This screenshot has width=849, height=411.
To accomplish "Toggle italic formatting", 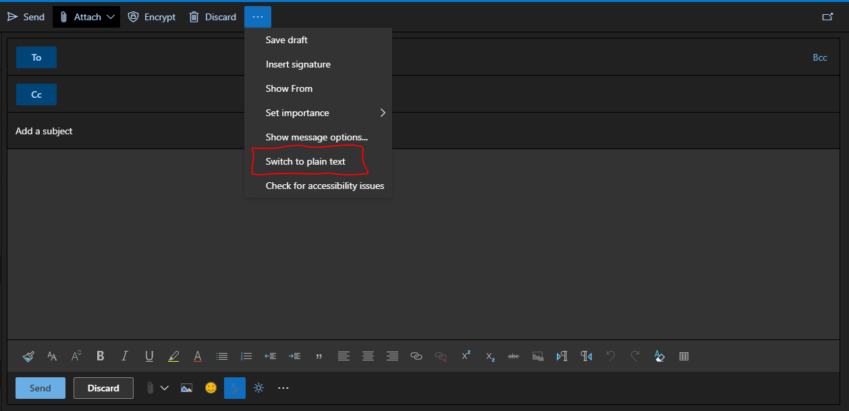I will point(125,356).
